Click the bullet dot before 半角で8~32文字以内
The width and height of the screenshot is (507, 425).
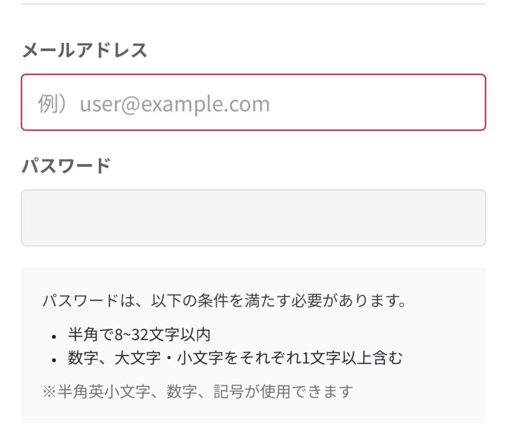54,336
